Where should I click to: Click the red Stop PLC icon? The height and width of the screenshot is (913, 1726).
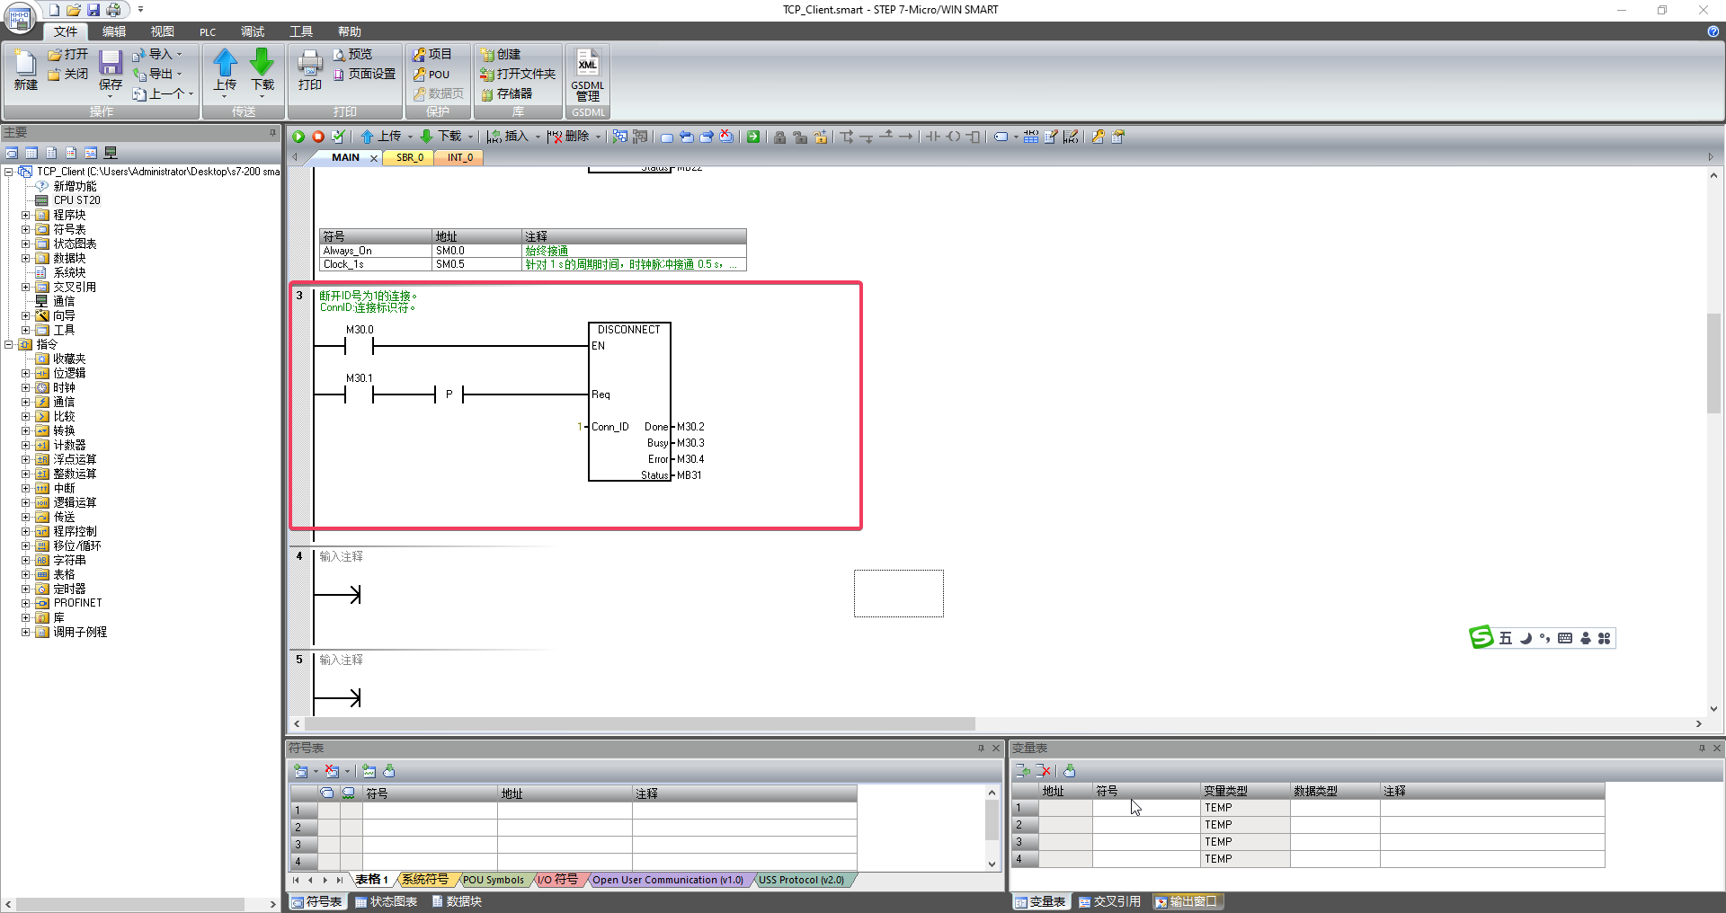[318, 137]
